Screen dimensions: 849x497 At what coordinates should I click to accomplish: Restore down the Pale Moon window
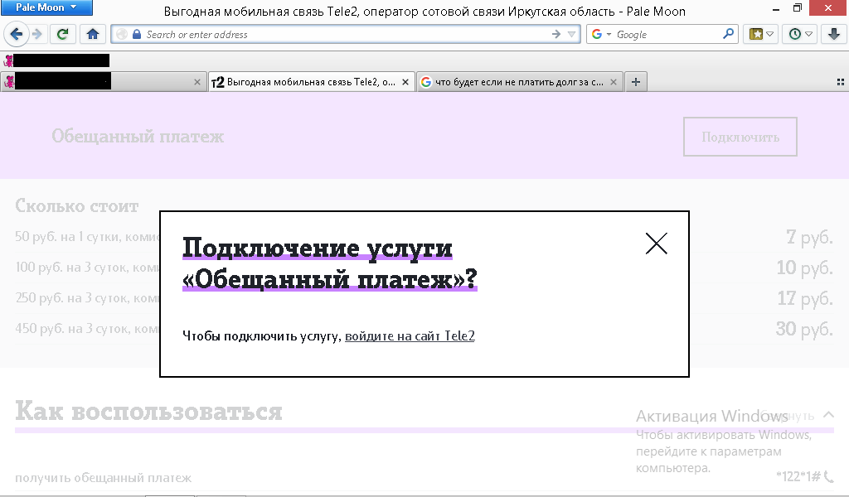797,7
